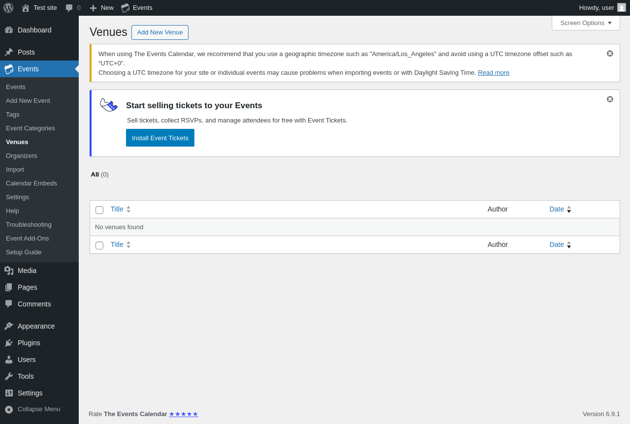This screenshot has height=424, width=630.
Task: Open the Dashboard menu label
Action: 34,30
